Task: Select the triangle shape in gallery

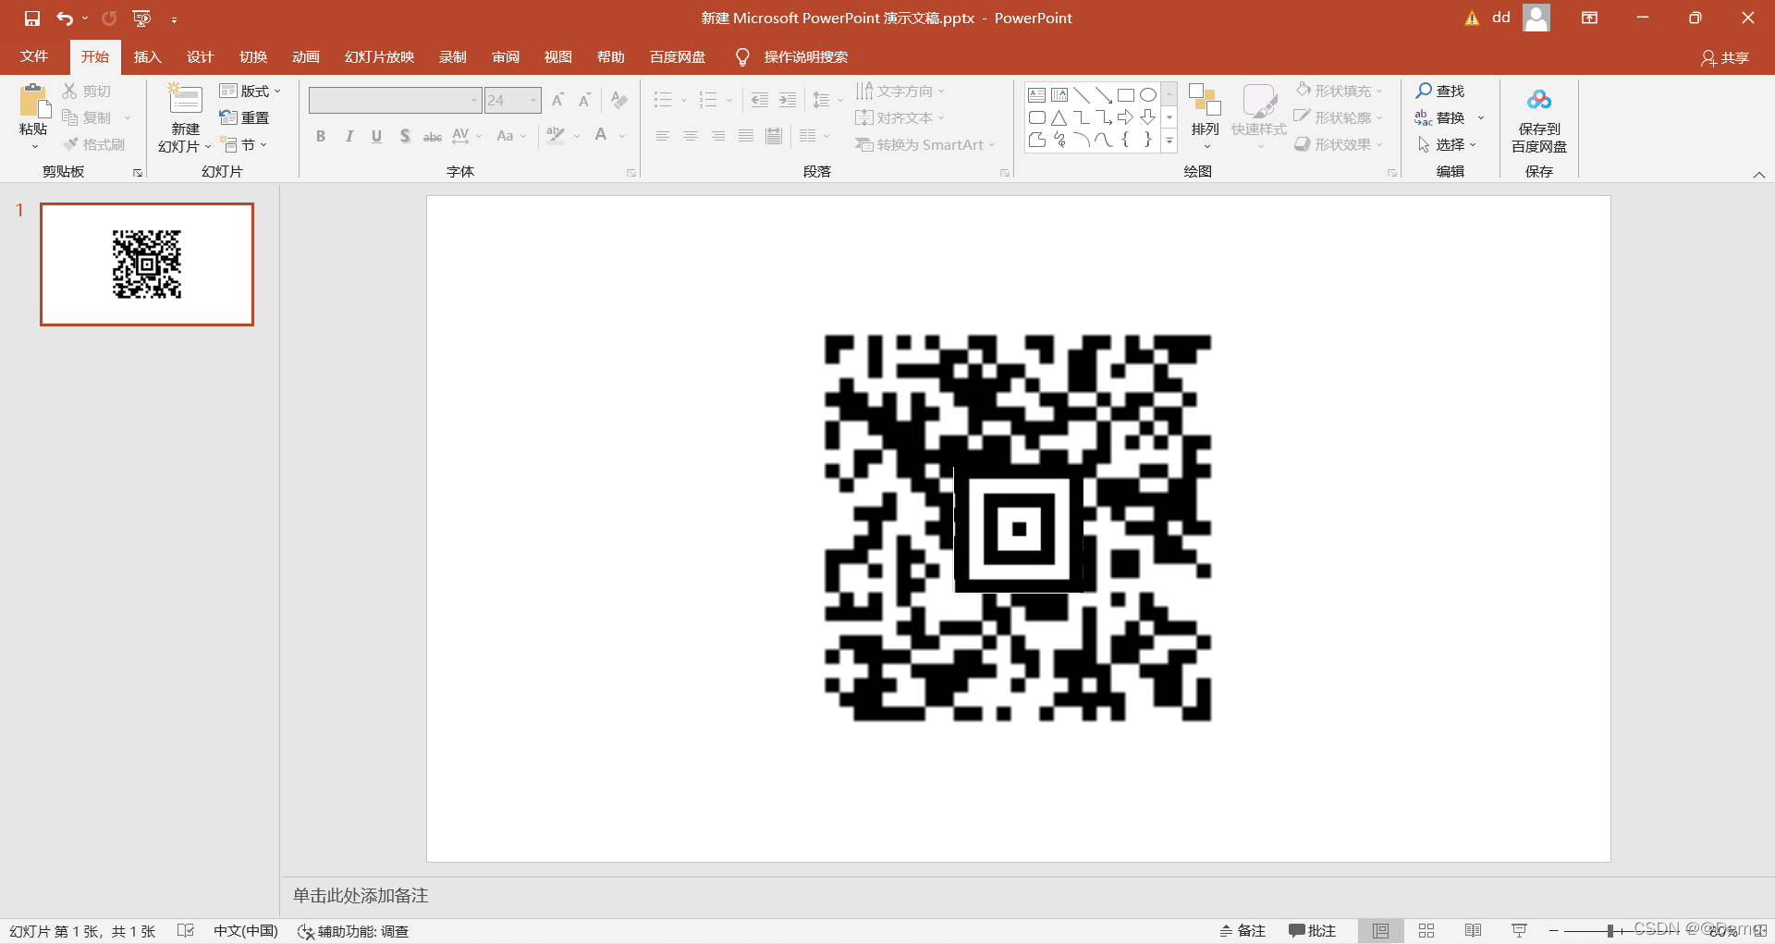Action: [x=1059, y=117]
